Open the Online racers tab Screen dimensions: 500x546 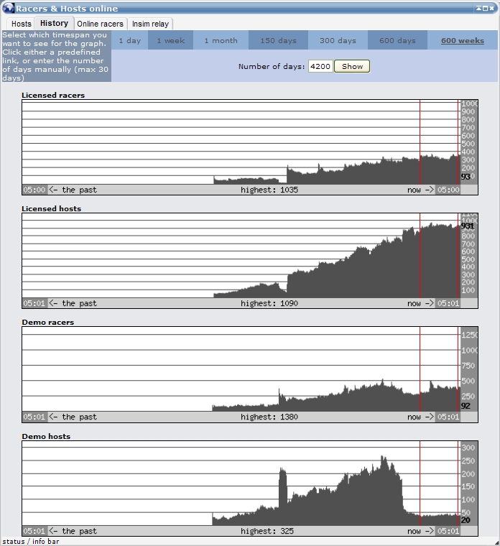pos(101,24)
